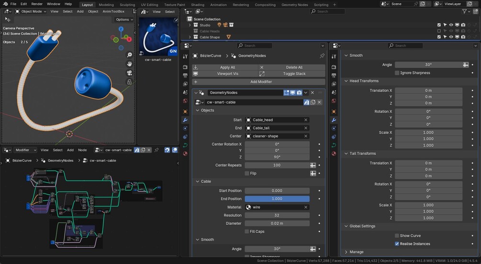Click the attribute toggle next to Center Repeats

tap(313, 165)
